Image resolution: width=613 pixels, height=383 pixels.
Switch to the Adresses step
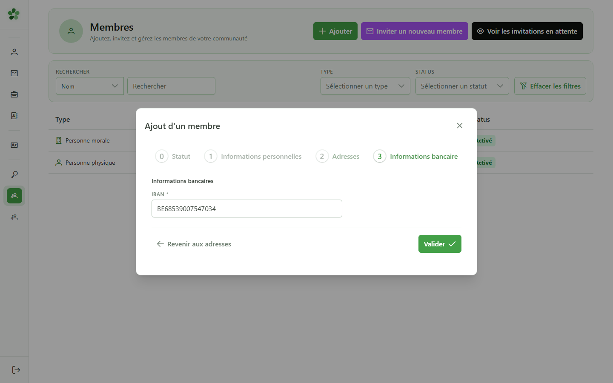pos(338,157)
